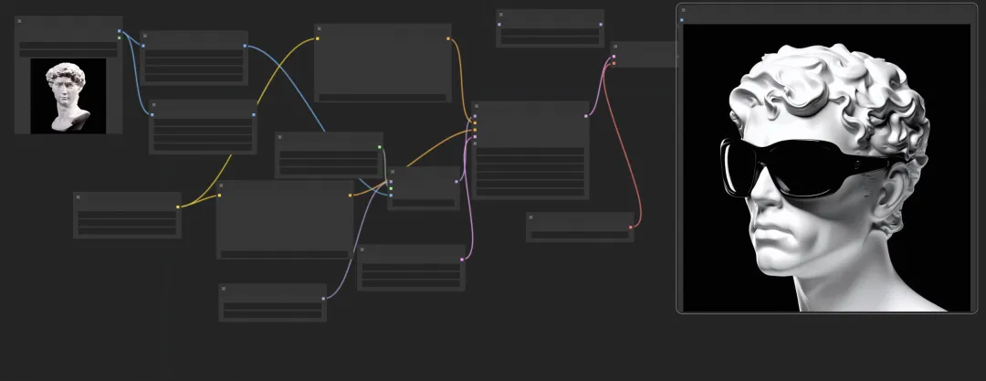The width and height of the screenshot is (986, 381).
Task: Click salmon output socket where the red wire starts
Action: (x=631, y=228)
